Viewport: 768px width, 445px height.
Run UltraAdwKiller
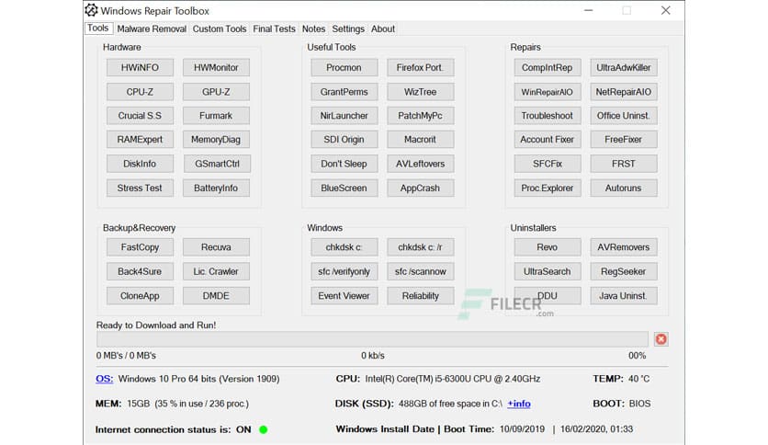click(x=624, y=68)
